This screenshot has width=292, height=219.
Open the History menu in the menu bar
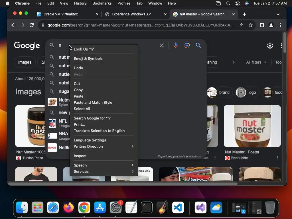tap(80, 3)
